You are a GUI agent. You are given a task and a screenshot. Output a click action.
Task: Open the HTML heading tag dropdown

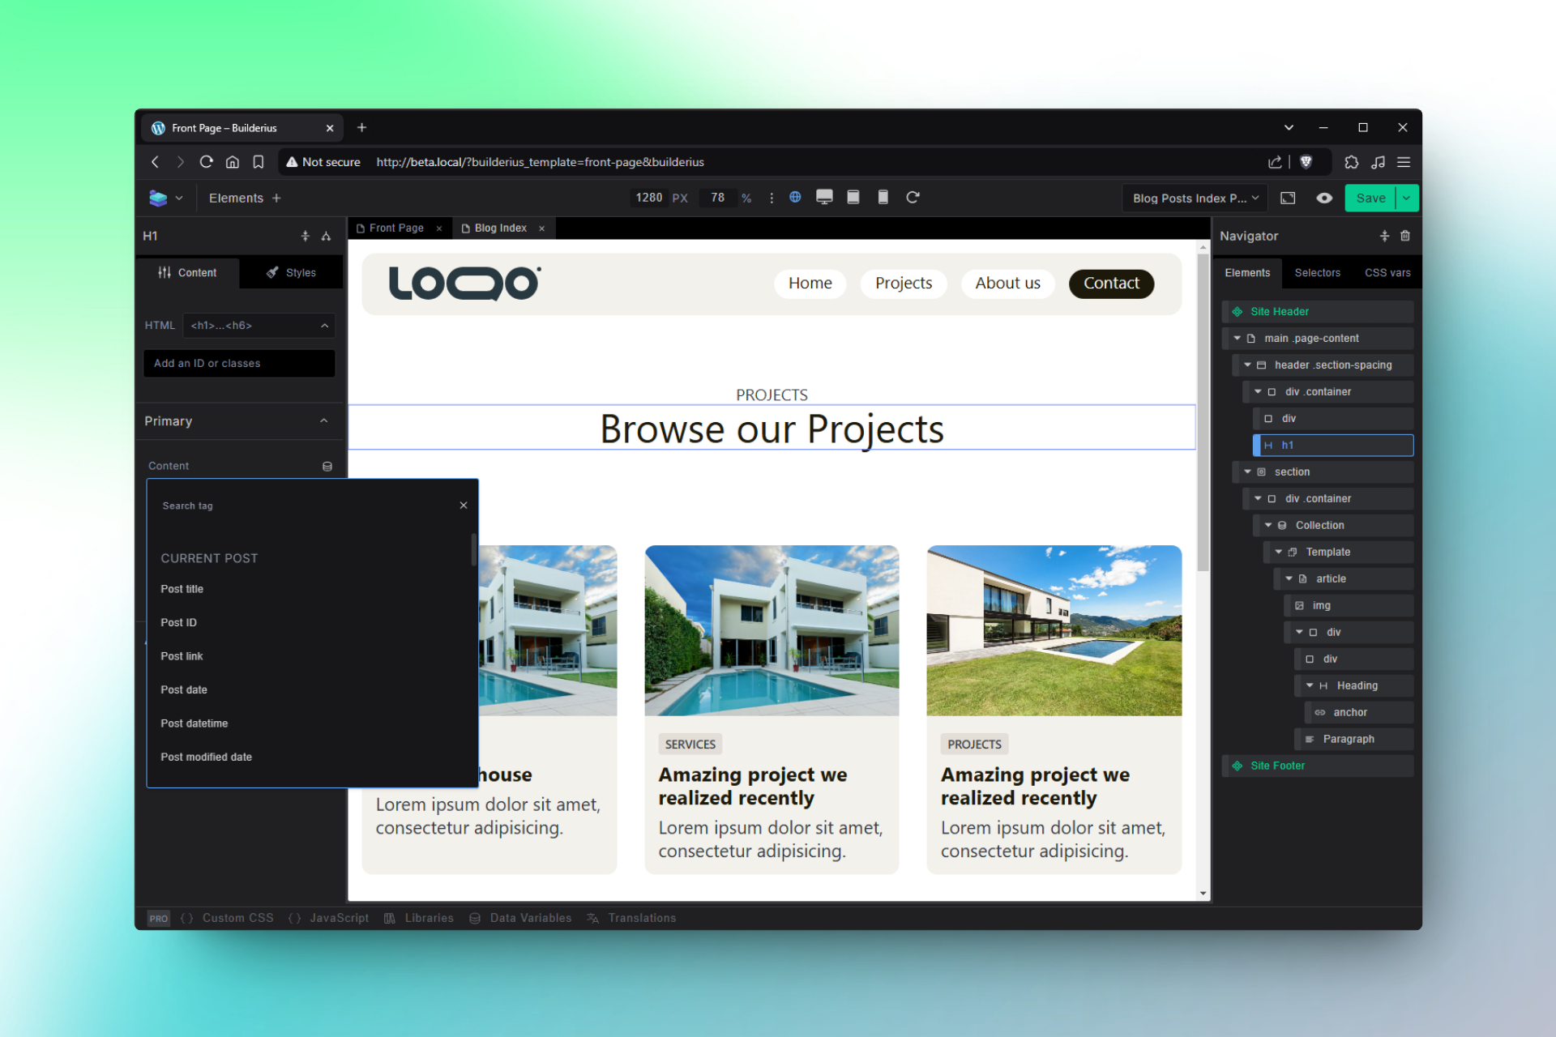[x=259, y=326]
